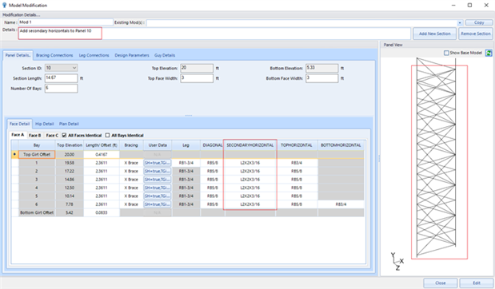Click the Copy button
495x289 pixels.
(x=478, y=22)
